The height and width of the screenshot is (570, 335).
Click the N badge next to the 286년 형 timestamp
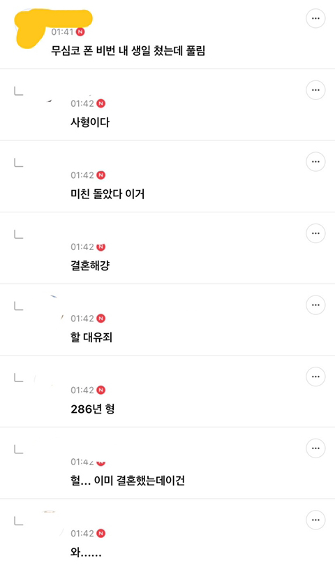click(100, 390)
